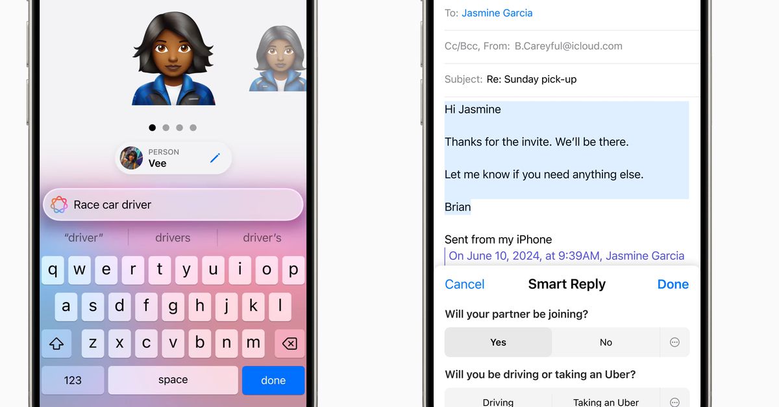Tap the "drivers" keyboard suggestion
The height and width of the screenshot is (407, 779).
pos(173,238)
